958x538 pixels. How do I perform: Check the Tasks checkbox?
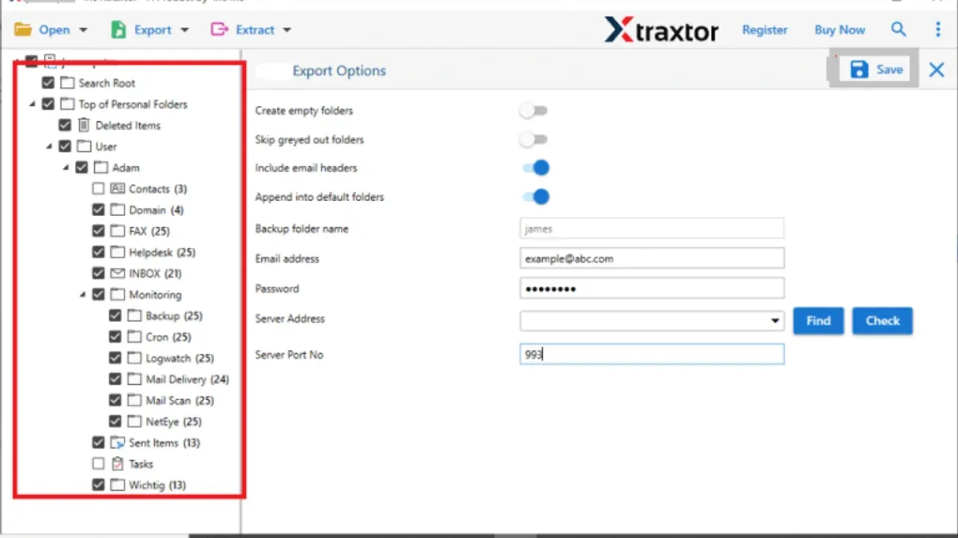pyautogui.click(x=98, y=464)
